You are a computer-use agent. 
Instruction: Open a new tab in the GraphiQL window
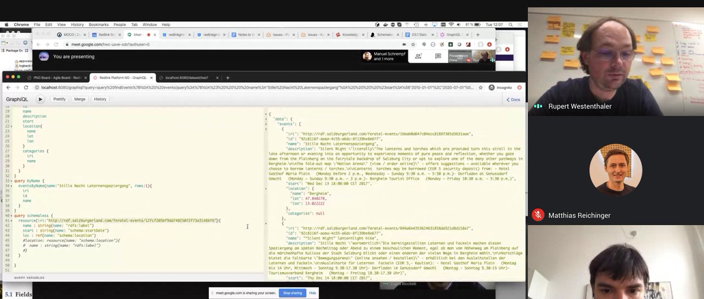coord(228,77)
